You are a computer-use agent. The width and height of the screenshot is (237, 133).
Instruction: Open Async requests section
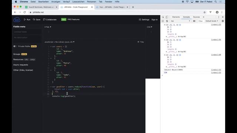coord(21,65)
